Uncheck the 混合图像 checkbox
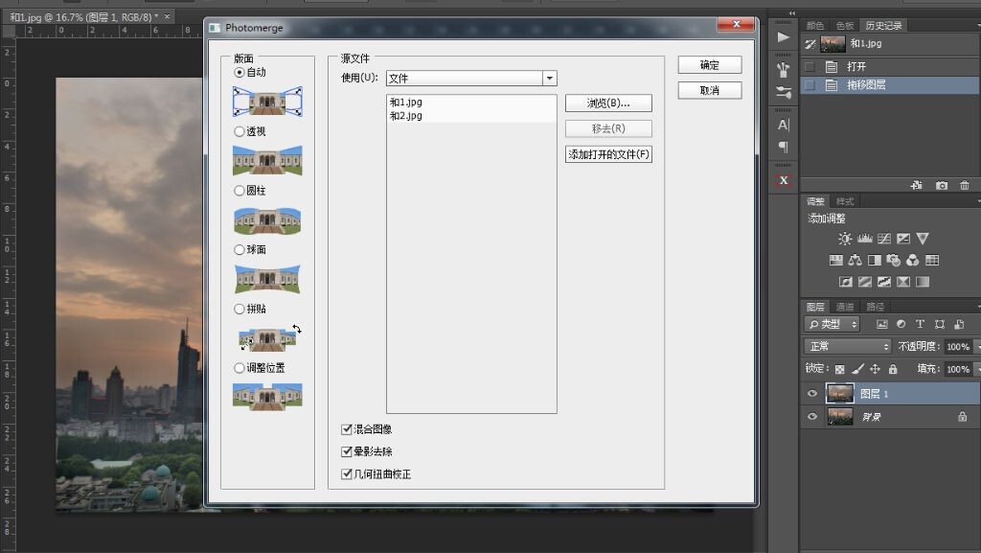 pos(347,429)
